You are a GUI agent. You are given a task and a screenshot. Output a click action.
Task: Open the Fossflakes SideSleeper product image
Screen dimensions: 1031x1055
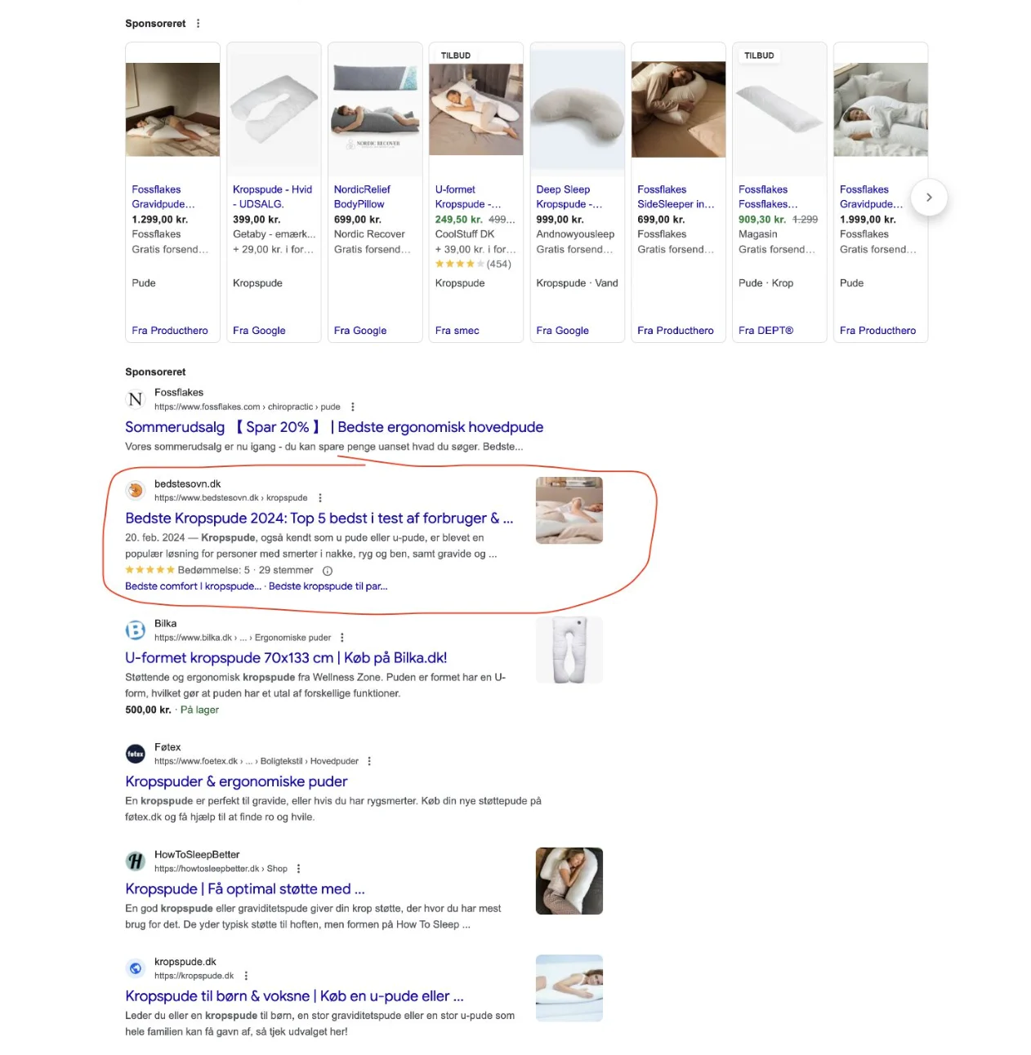coord(678,109)
